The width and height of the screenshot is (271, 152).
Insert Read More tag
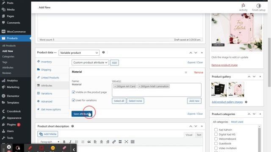pos(120,142)
